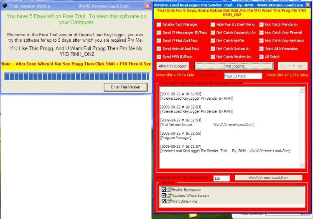Image resolution: width=313 pixels, height=219 pixels.
Task: Toggle Hide Run In Start Menu checkbox
Action: [x=213, y=24]
